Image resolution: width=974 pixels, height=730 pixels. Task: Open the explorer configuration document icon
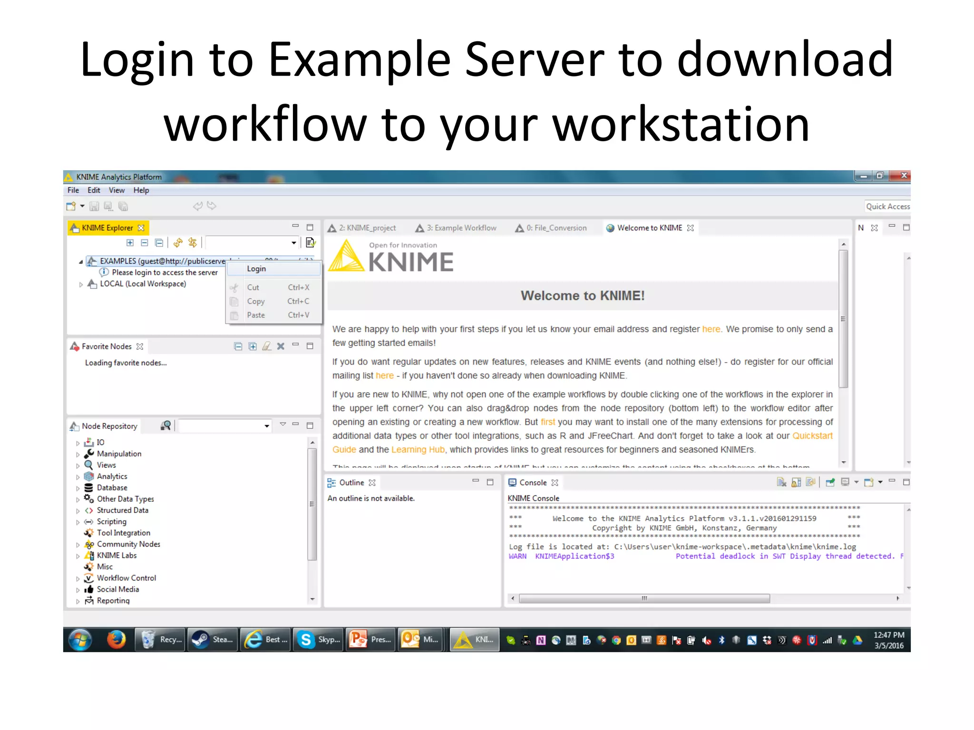point(311,243)
